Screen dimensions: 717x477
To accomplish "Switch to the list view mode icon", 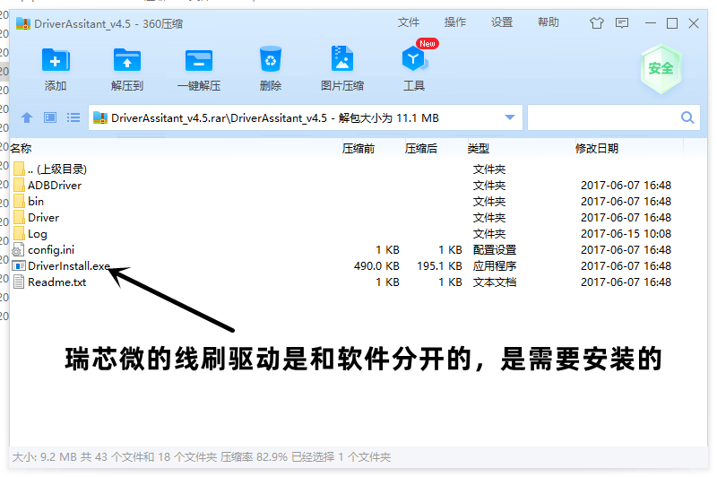I will pyautogui.click(x=73, y=117).
